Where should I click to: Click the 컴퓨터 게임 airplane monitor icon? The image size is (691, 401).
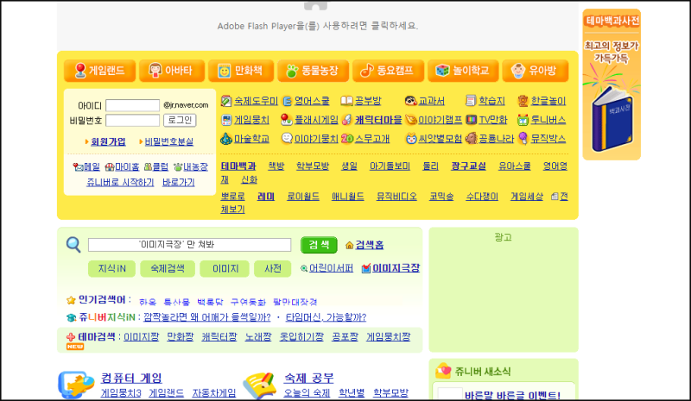76,385
